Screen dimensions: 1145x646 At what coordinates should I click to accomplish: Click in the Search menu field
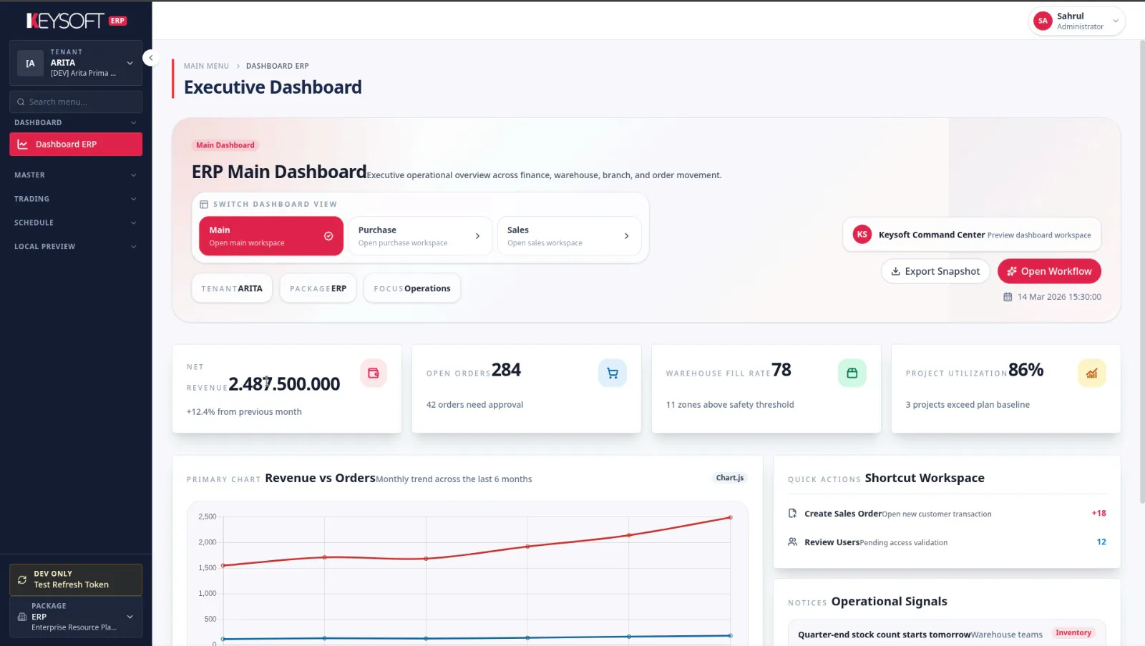[76, 102]
